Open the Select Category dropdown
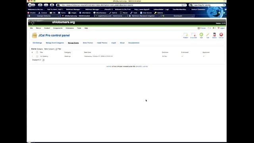The height and width of the screenshot is (143, 254). [50, 49]
